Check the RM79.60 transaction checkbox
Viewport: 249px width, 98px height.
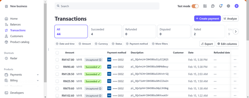pos(57,88)
